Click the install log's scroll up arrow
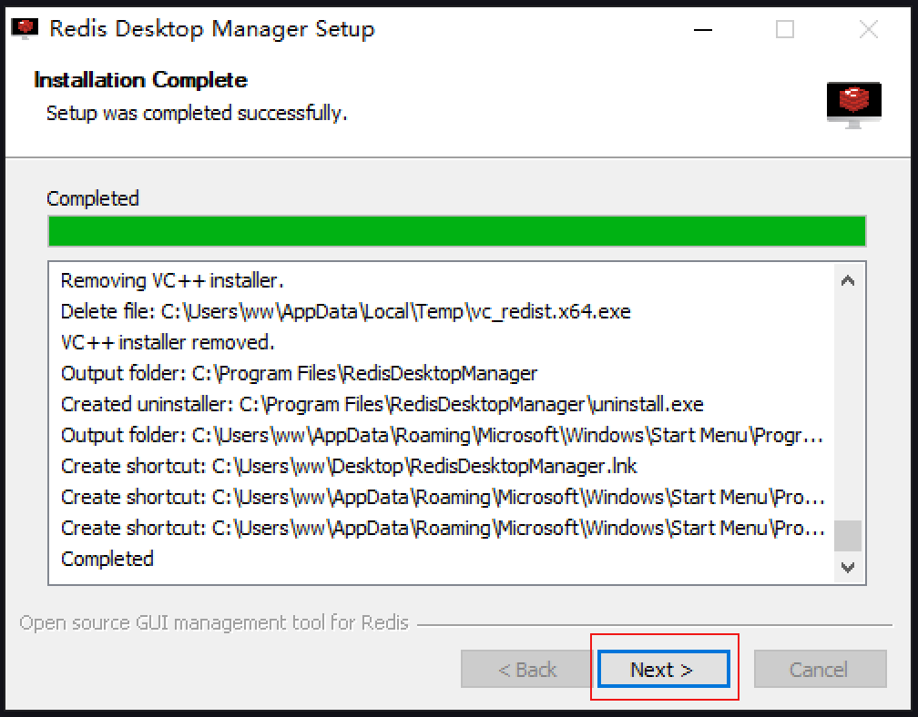Image resolution: width=918 pixels, height=717 pixels. click(848, 281)
